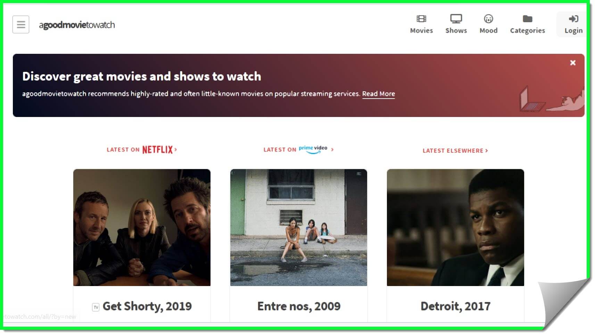The image size is (595, 335).
Task: Open the Detroit poster image
Action: (455, 227)
